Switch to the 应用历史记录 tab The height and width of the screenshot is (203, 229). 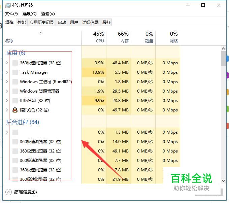(x=42, y=23)
